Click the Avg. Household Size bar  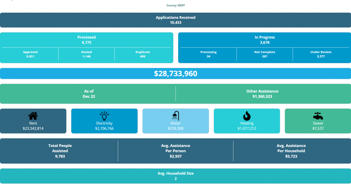pyautogui.click(x=175, y=176)
